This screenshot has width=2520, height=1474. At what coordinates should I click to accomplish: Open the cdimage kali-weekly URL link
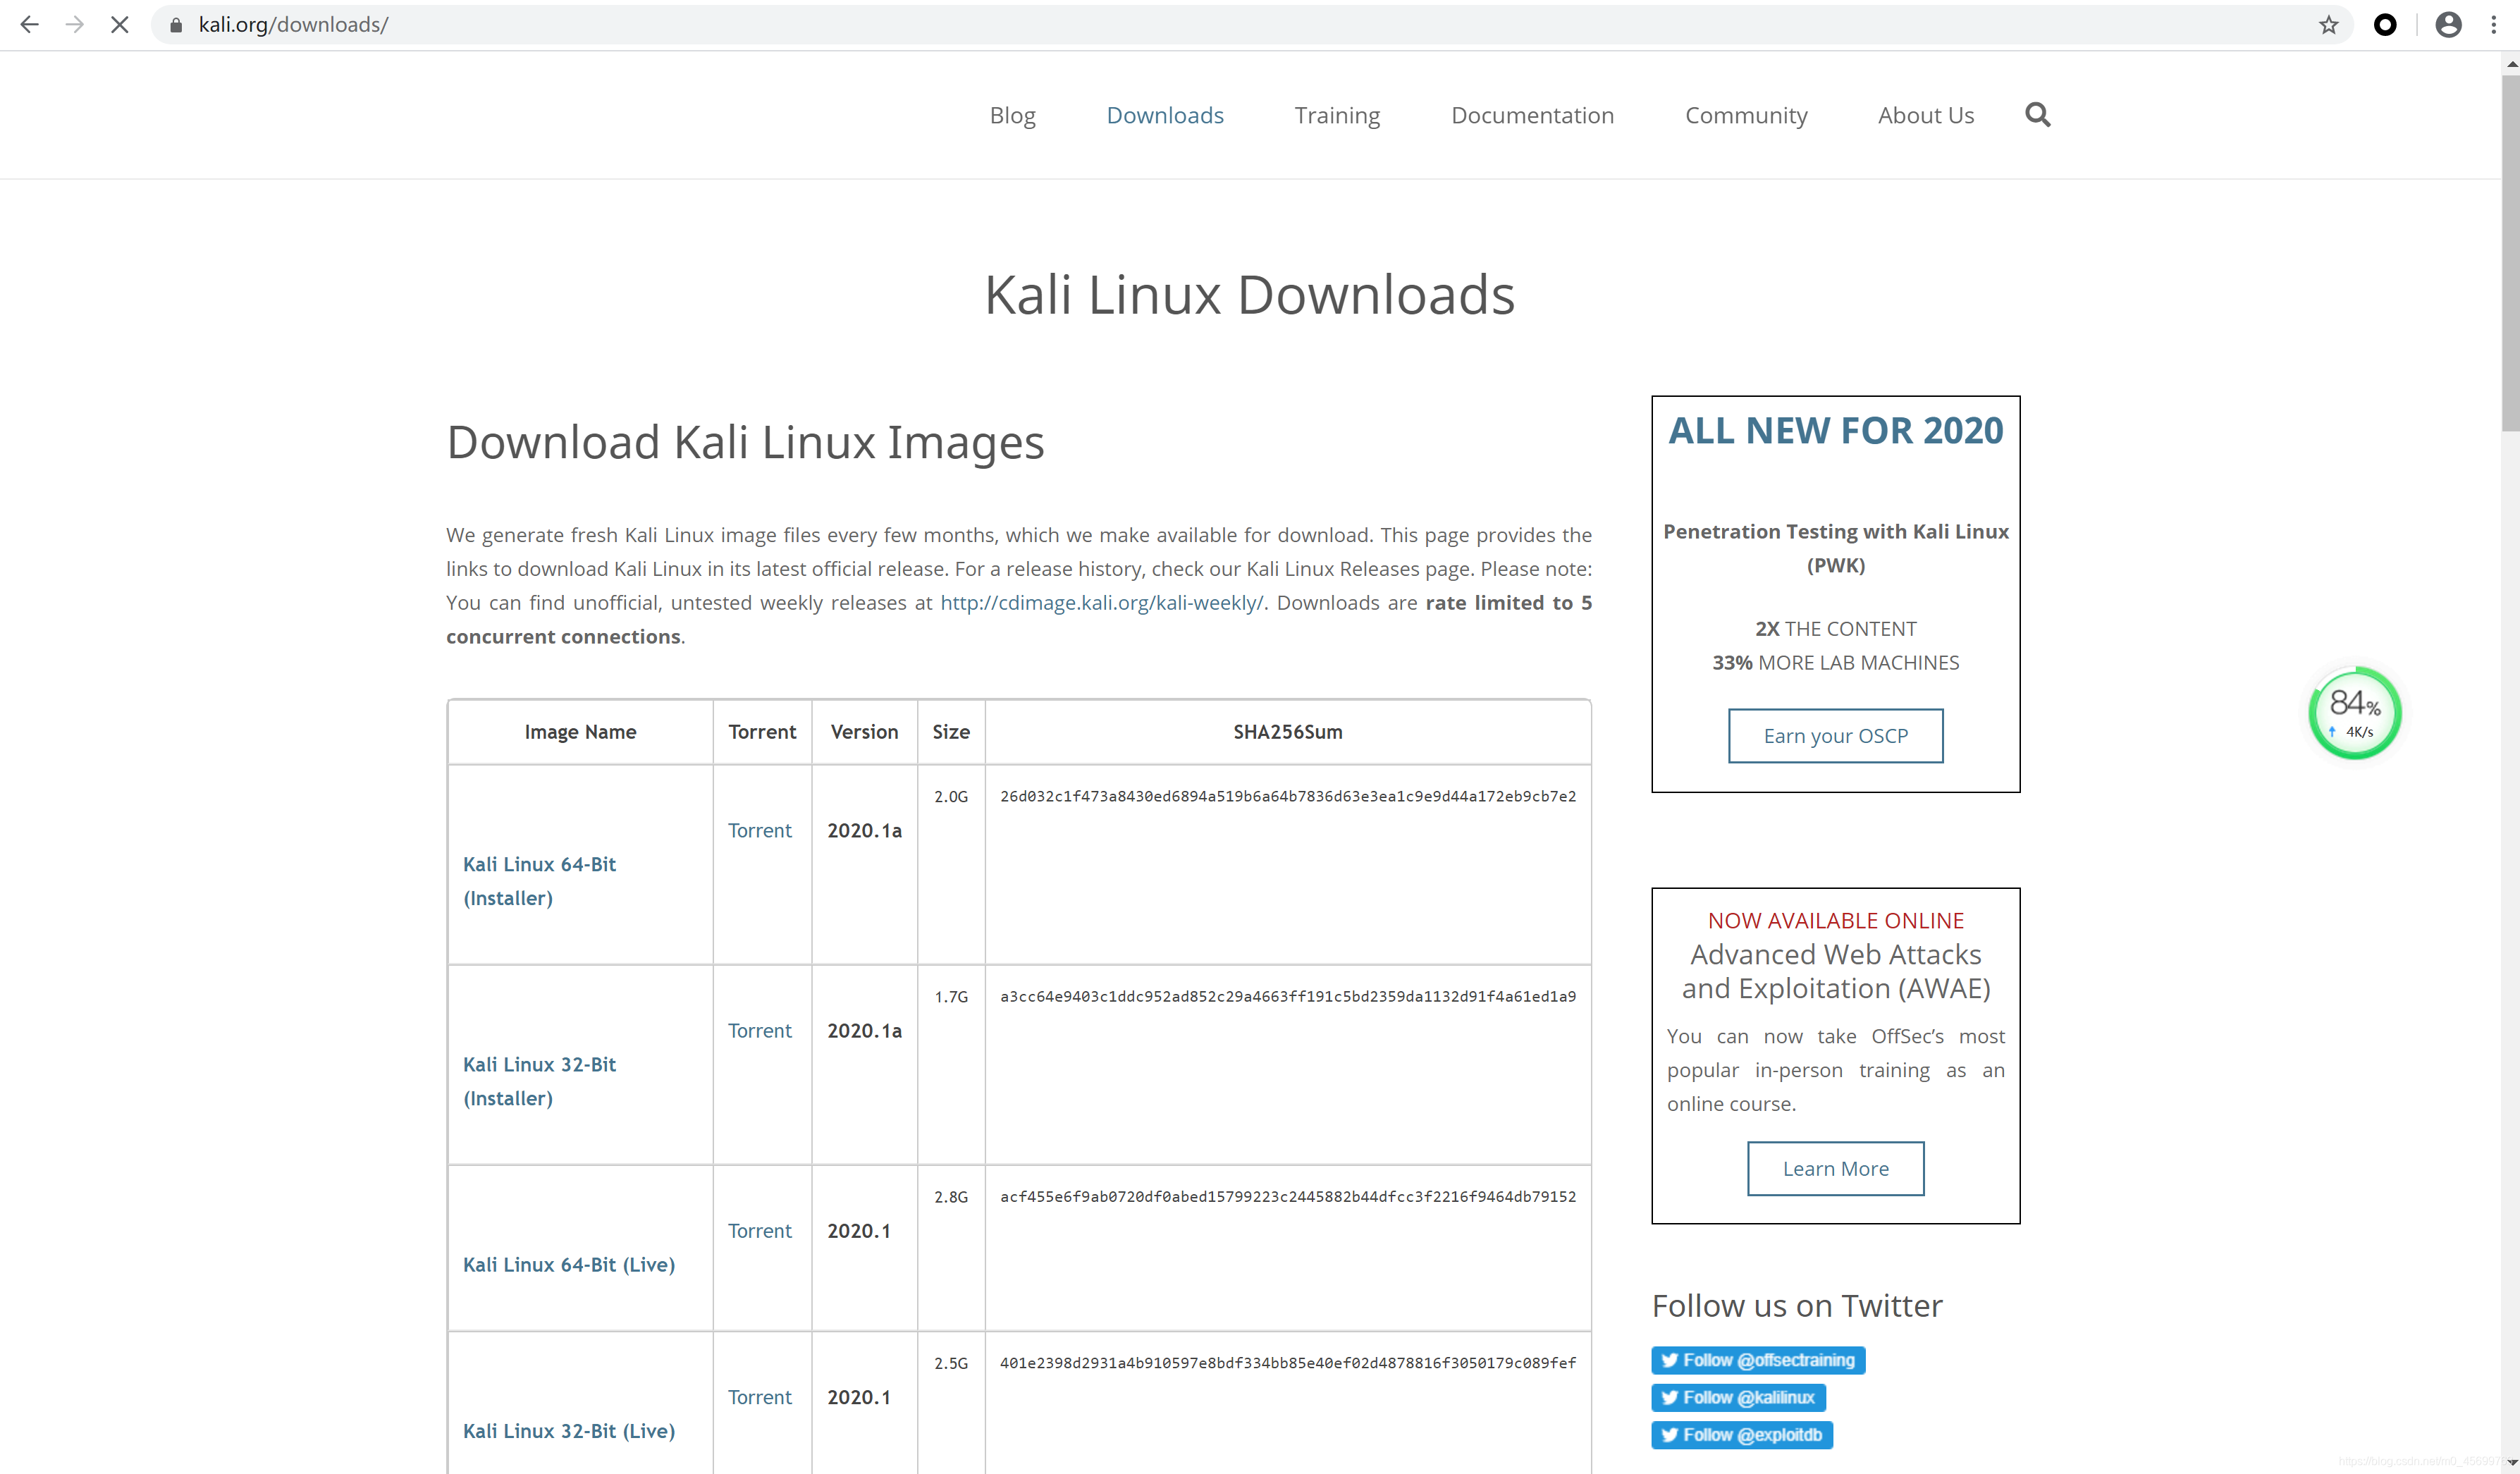pos(1101,602)
